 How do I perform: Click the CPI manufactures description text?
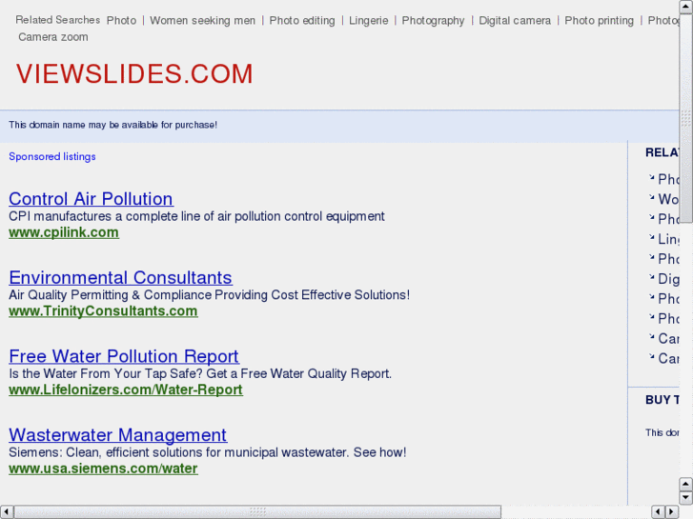(196, 216)
